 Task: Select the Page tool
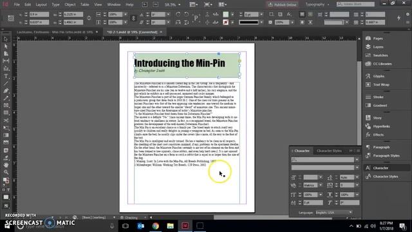tap(6, 53)
